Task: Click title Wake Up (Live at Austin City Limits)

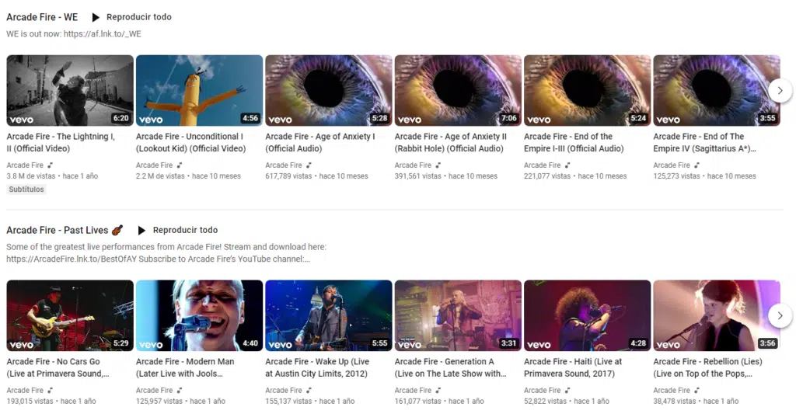Action: 317,368
